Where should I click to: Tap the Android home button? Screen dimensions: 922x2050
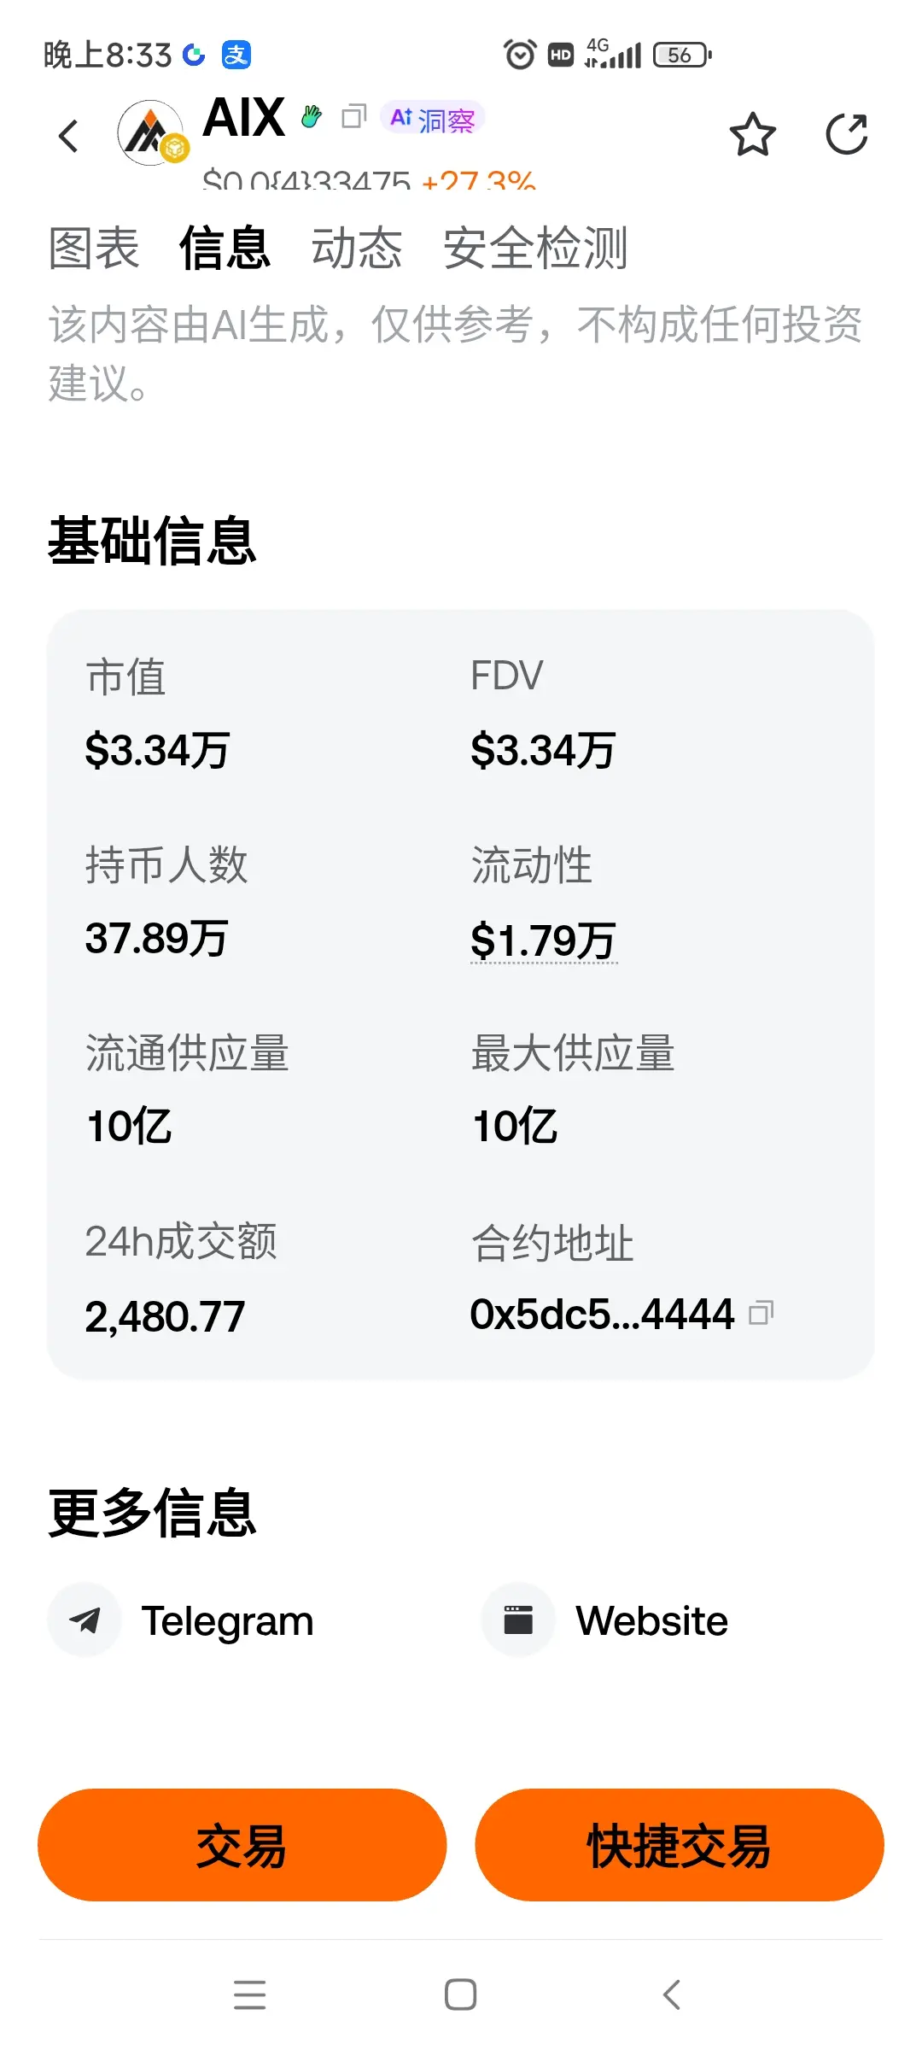click(x=460, y=1994)
